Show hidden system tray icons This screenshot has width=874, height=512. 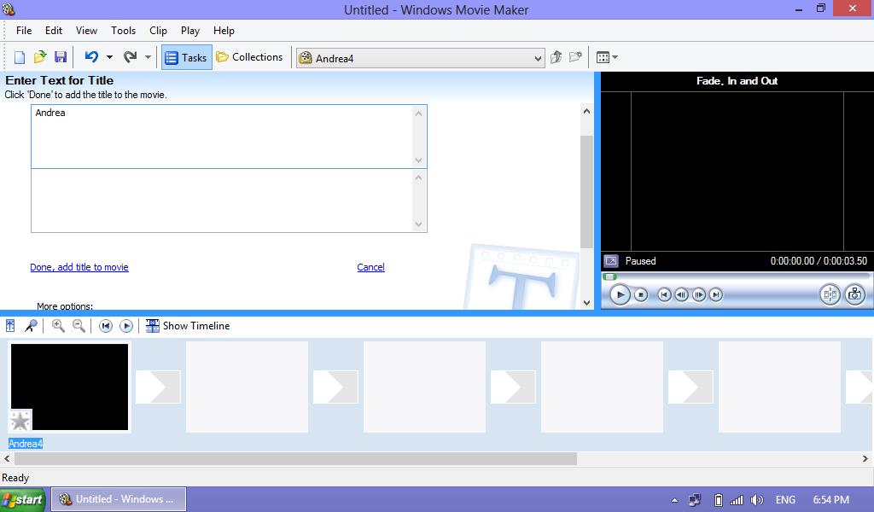pos(674,500)
